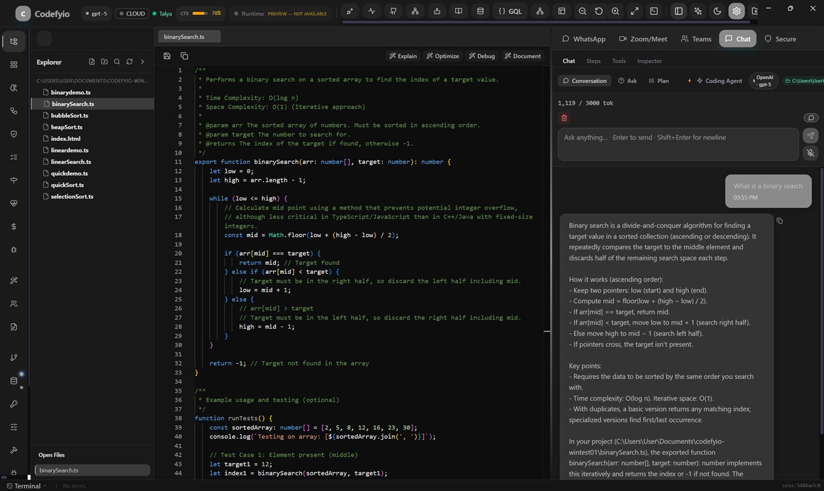Open the dollar sign cost icon in sidebar
The height and width of the screenshot is (491, 824).
click(x=14, y=226)
